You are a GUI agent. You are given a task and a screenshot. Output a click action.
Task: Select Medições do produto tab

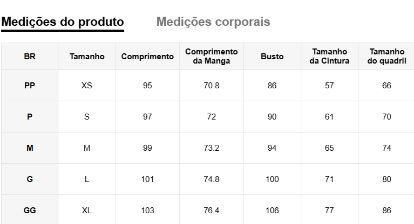63,22
